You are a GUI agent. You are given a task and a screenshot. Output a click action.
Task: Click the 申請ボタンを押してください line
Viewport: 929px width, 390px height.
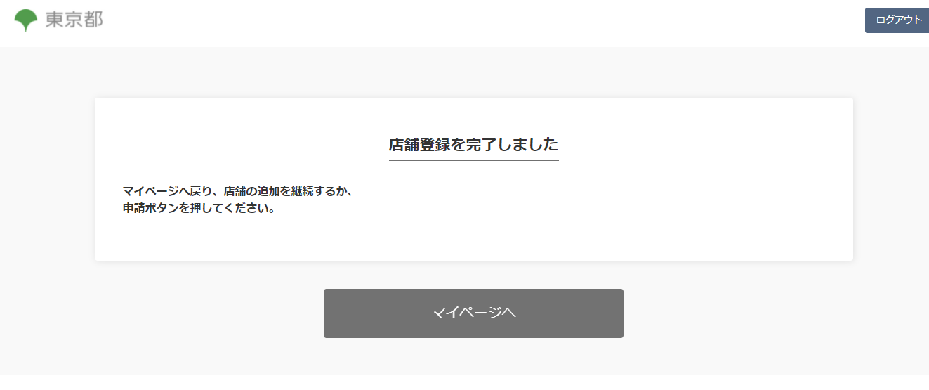199,209
